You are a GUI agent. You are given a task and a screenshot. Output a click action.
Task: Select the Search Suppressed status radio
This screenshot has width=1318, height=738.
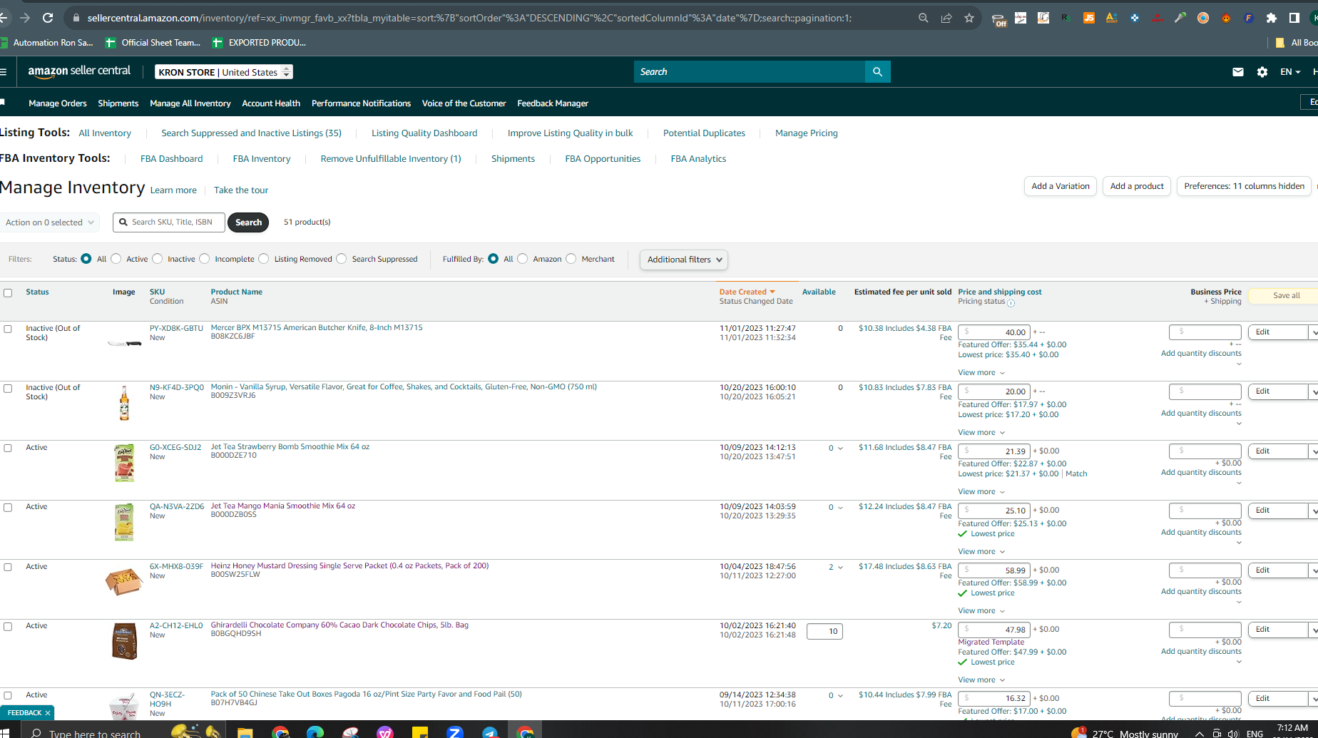[x=342, y=259]
